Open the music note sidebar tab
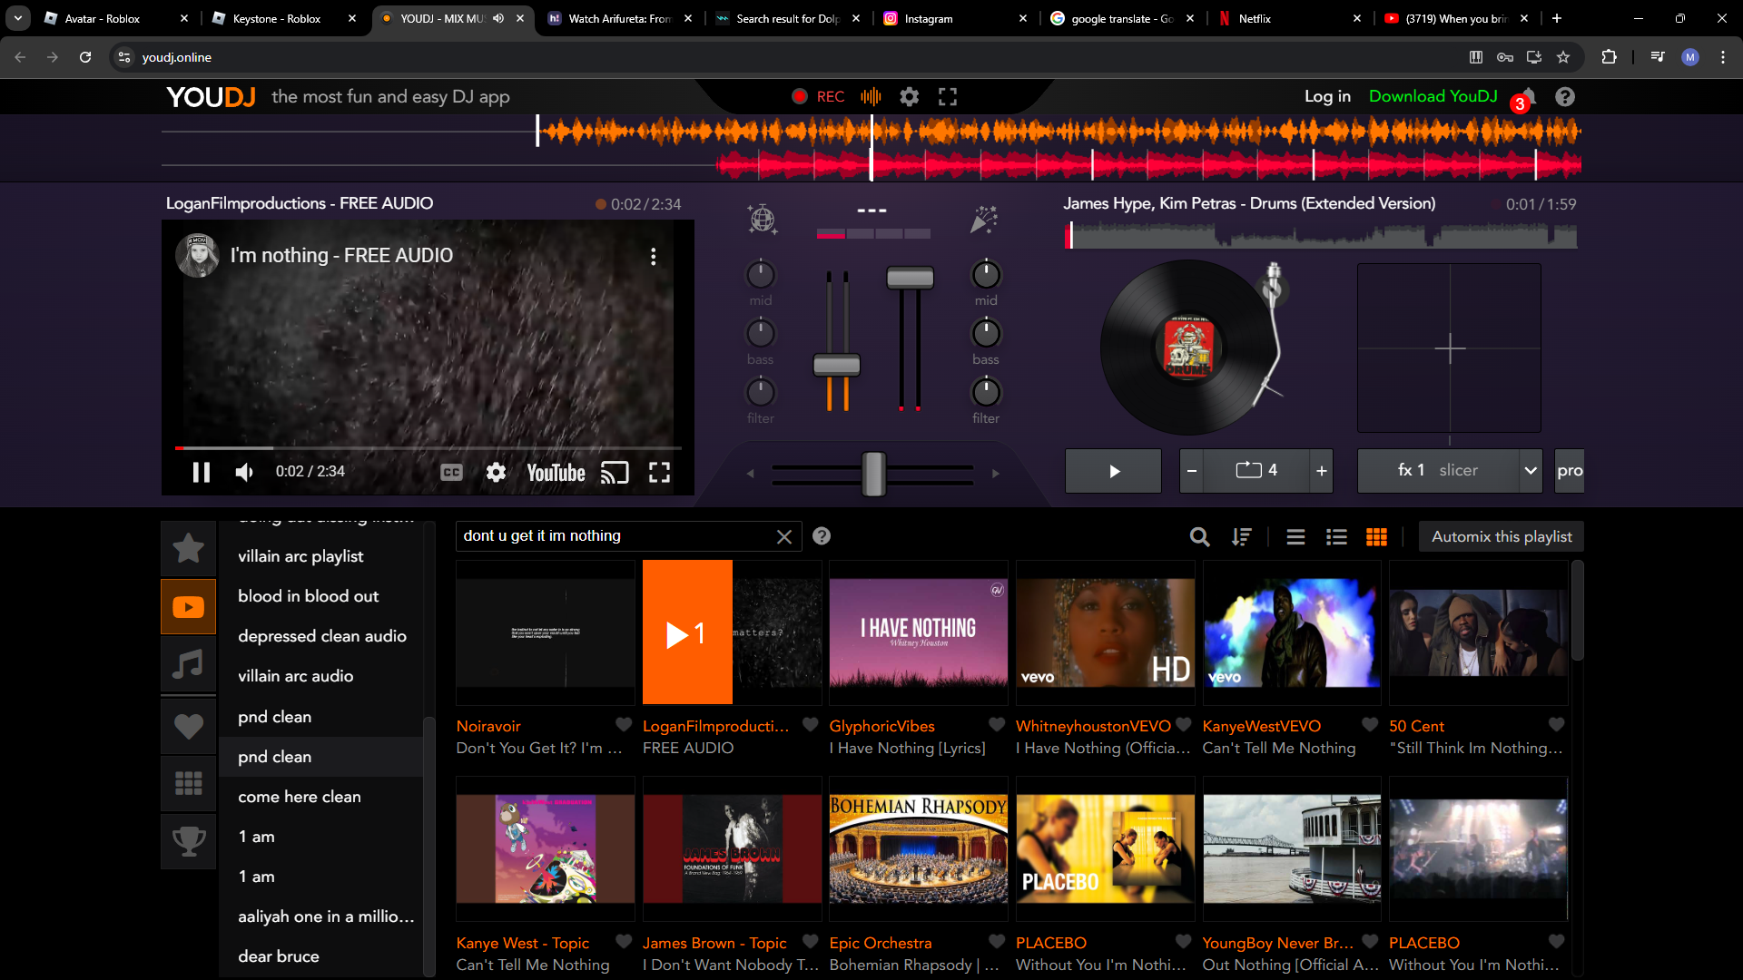Viewport: 1743px width, 980px height. pyautogui.click(x=188, y=665)
